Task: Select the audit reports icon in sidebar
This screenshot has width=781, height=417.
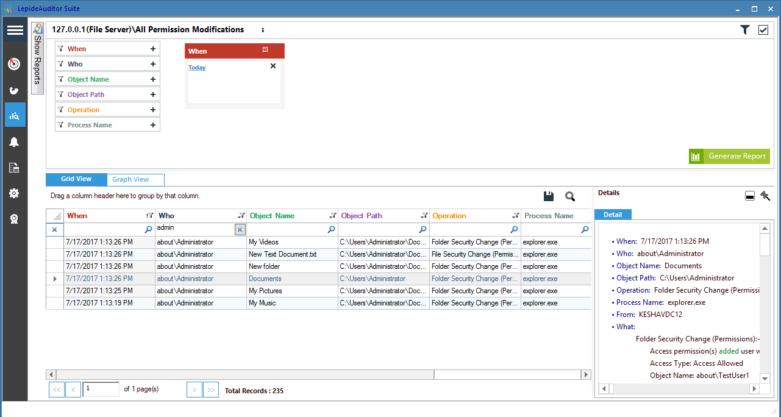Action: pyautogui.click(x=15, y=115)
